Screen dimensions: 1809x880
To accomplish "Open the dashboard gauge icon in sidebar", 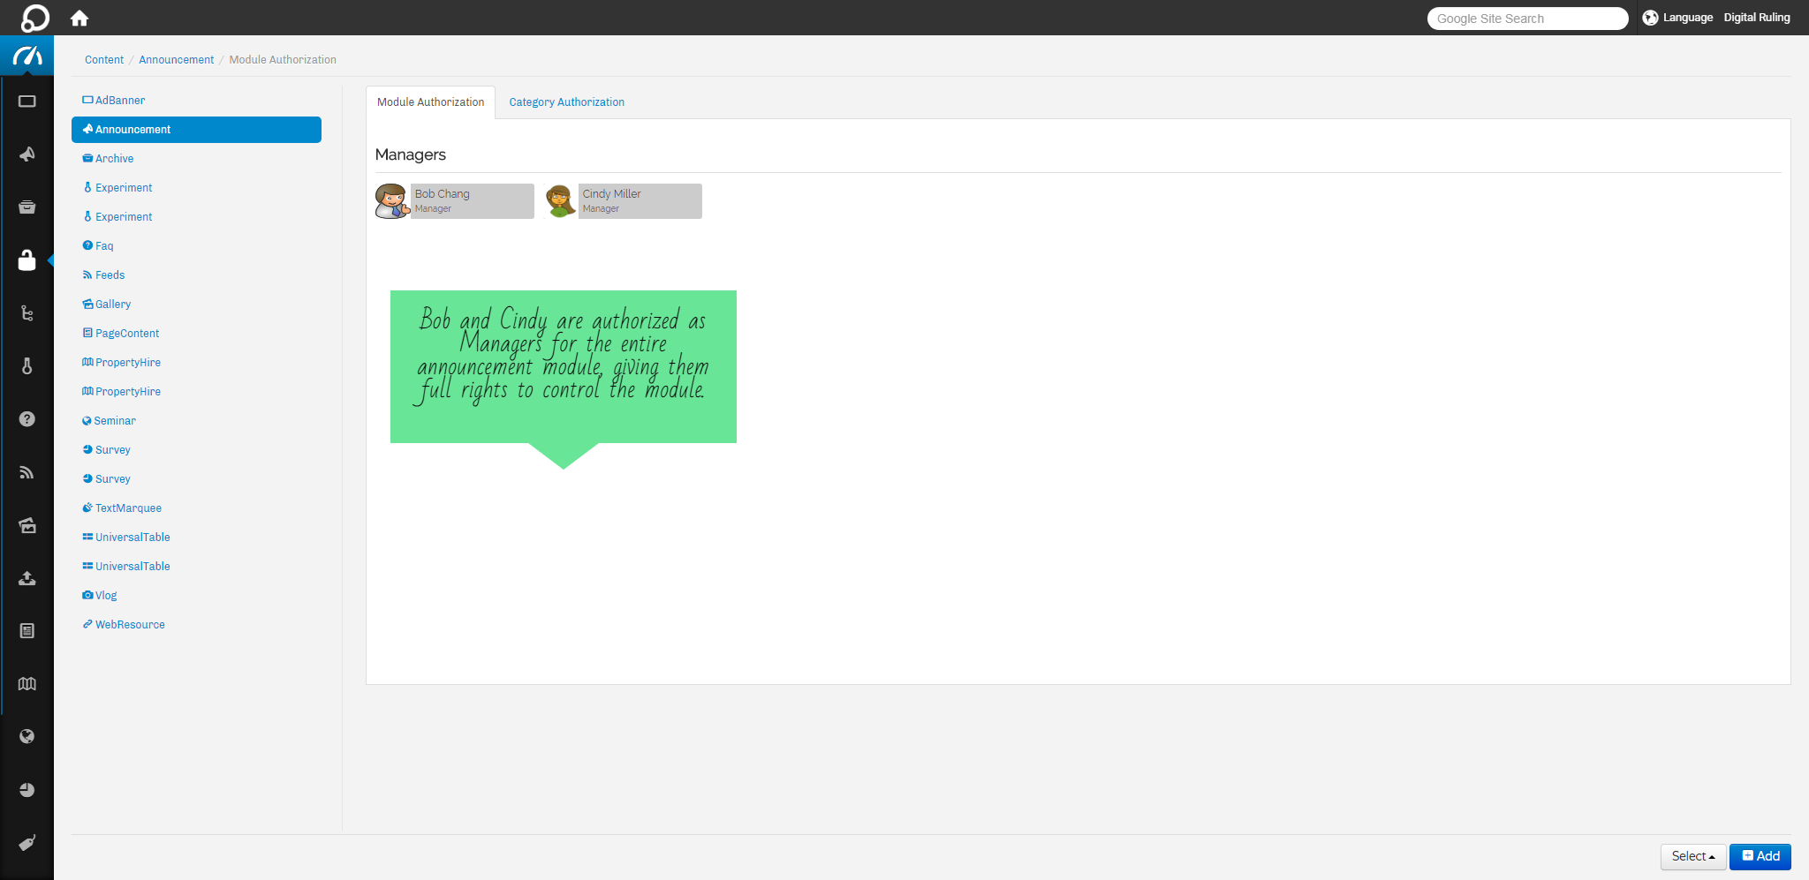I will tap(27, 56).
